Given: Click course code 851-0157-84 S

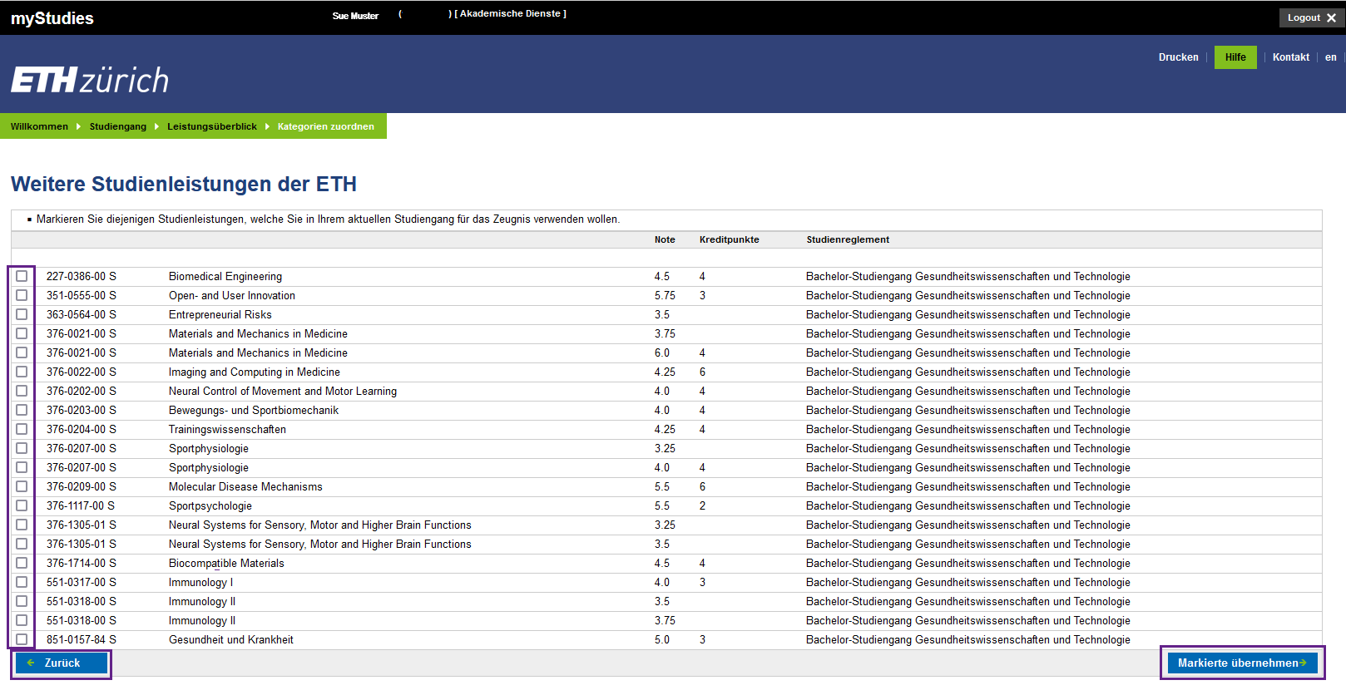Looking at the screenshot, I should click(82, 639).
